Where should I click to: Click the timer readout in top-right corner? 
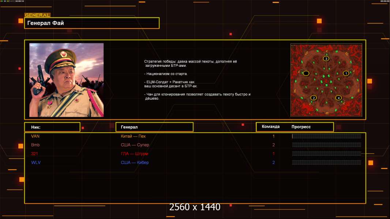tap(385, 1)
